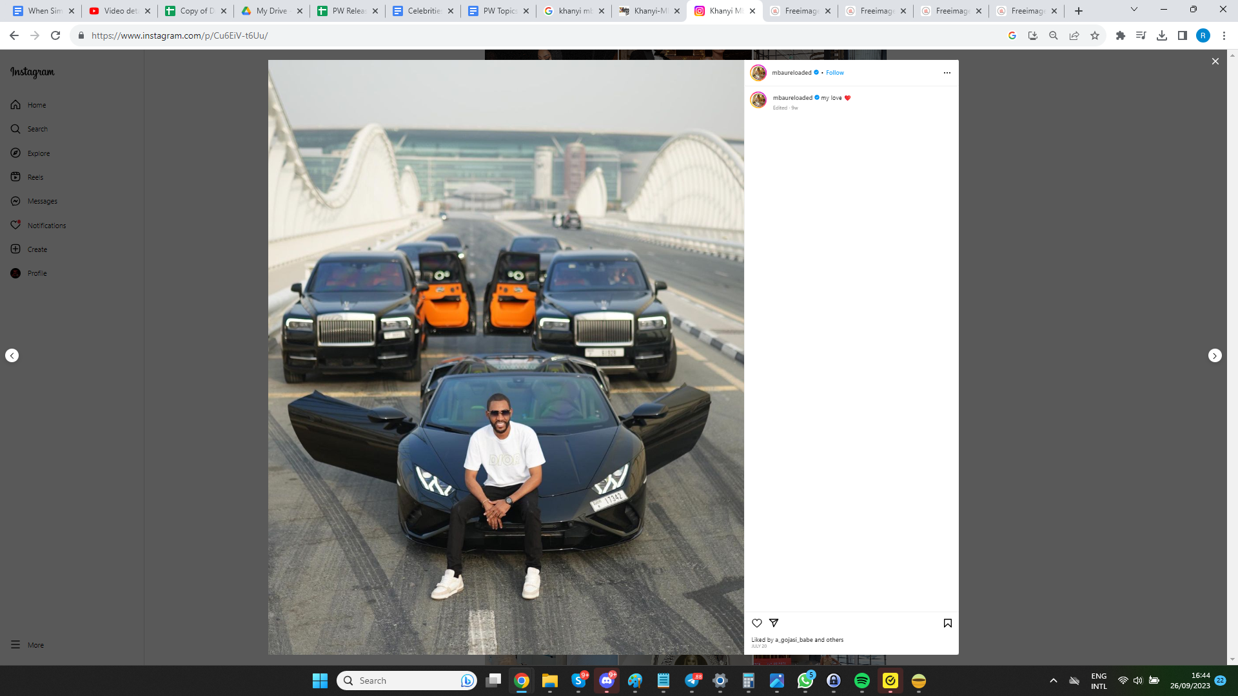The height and width of the screenshot is (696, 1238).
Task: Go to previous post arrow
Action: click(x=12, y=356)
